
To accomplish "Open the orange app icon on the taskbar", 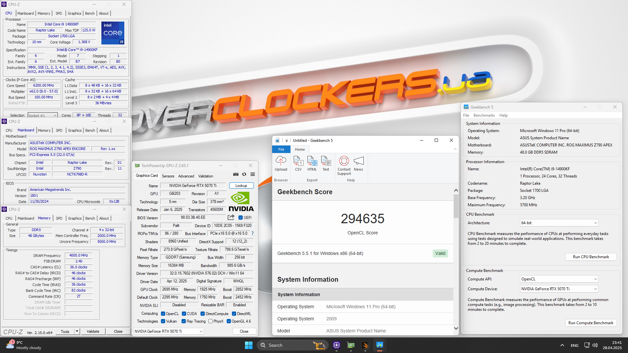I will coord(365,345).
